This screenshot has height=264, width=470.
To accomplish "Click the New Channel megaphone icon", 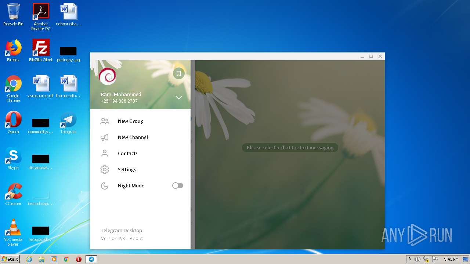I will 105,137.
